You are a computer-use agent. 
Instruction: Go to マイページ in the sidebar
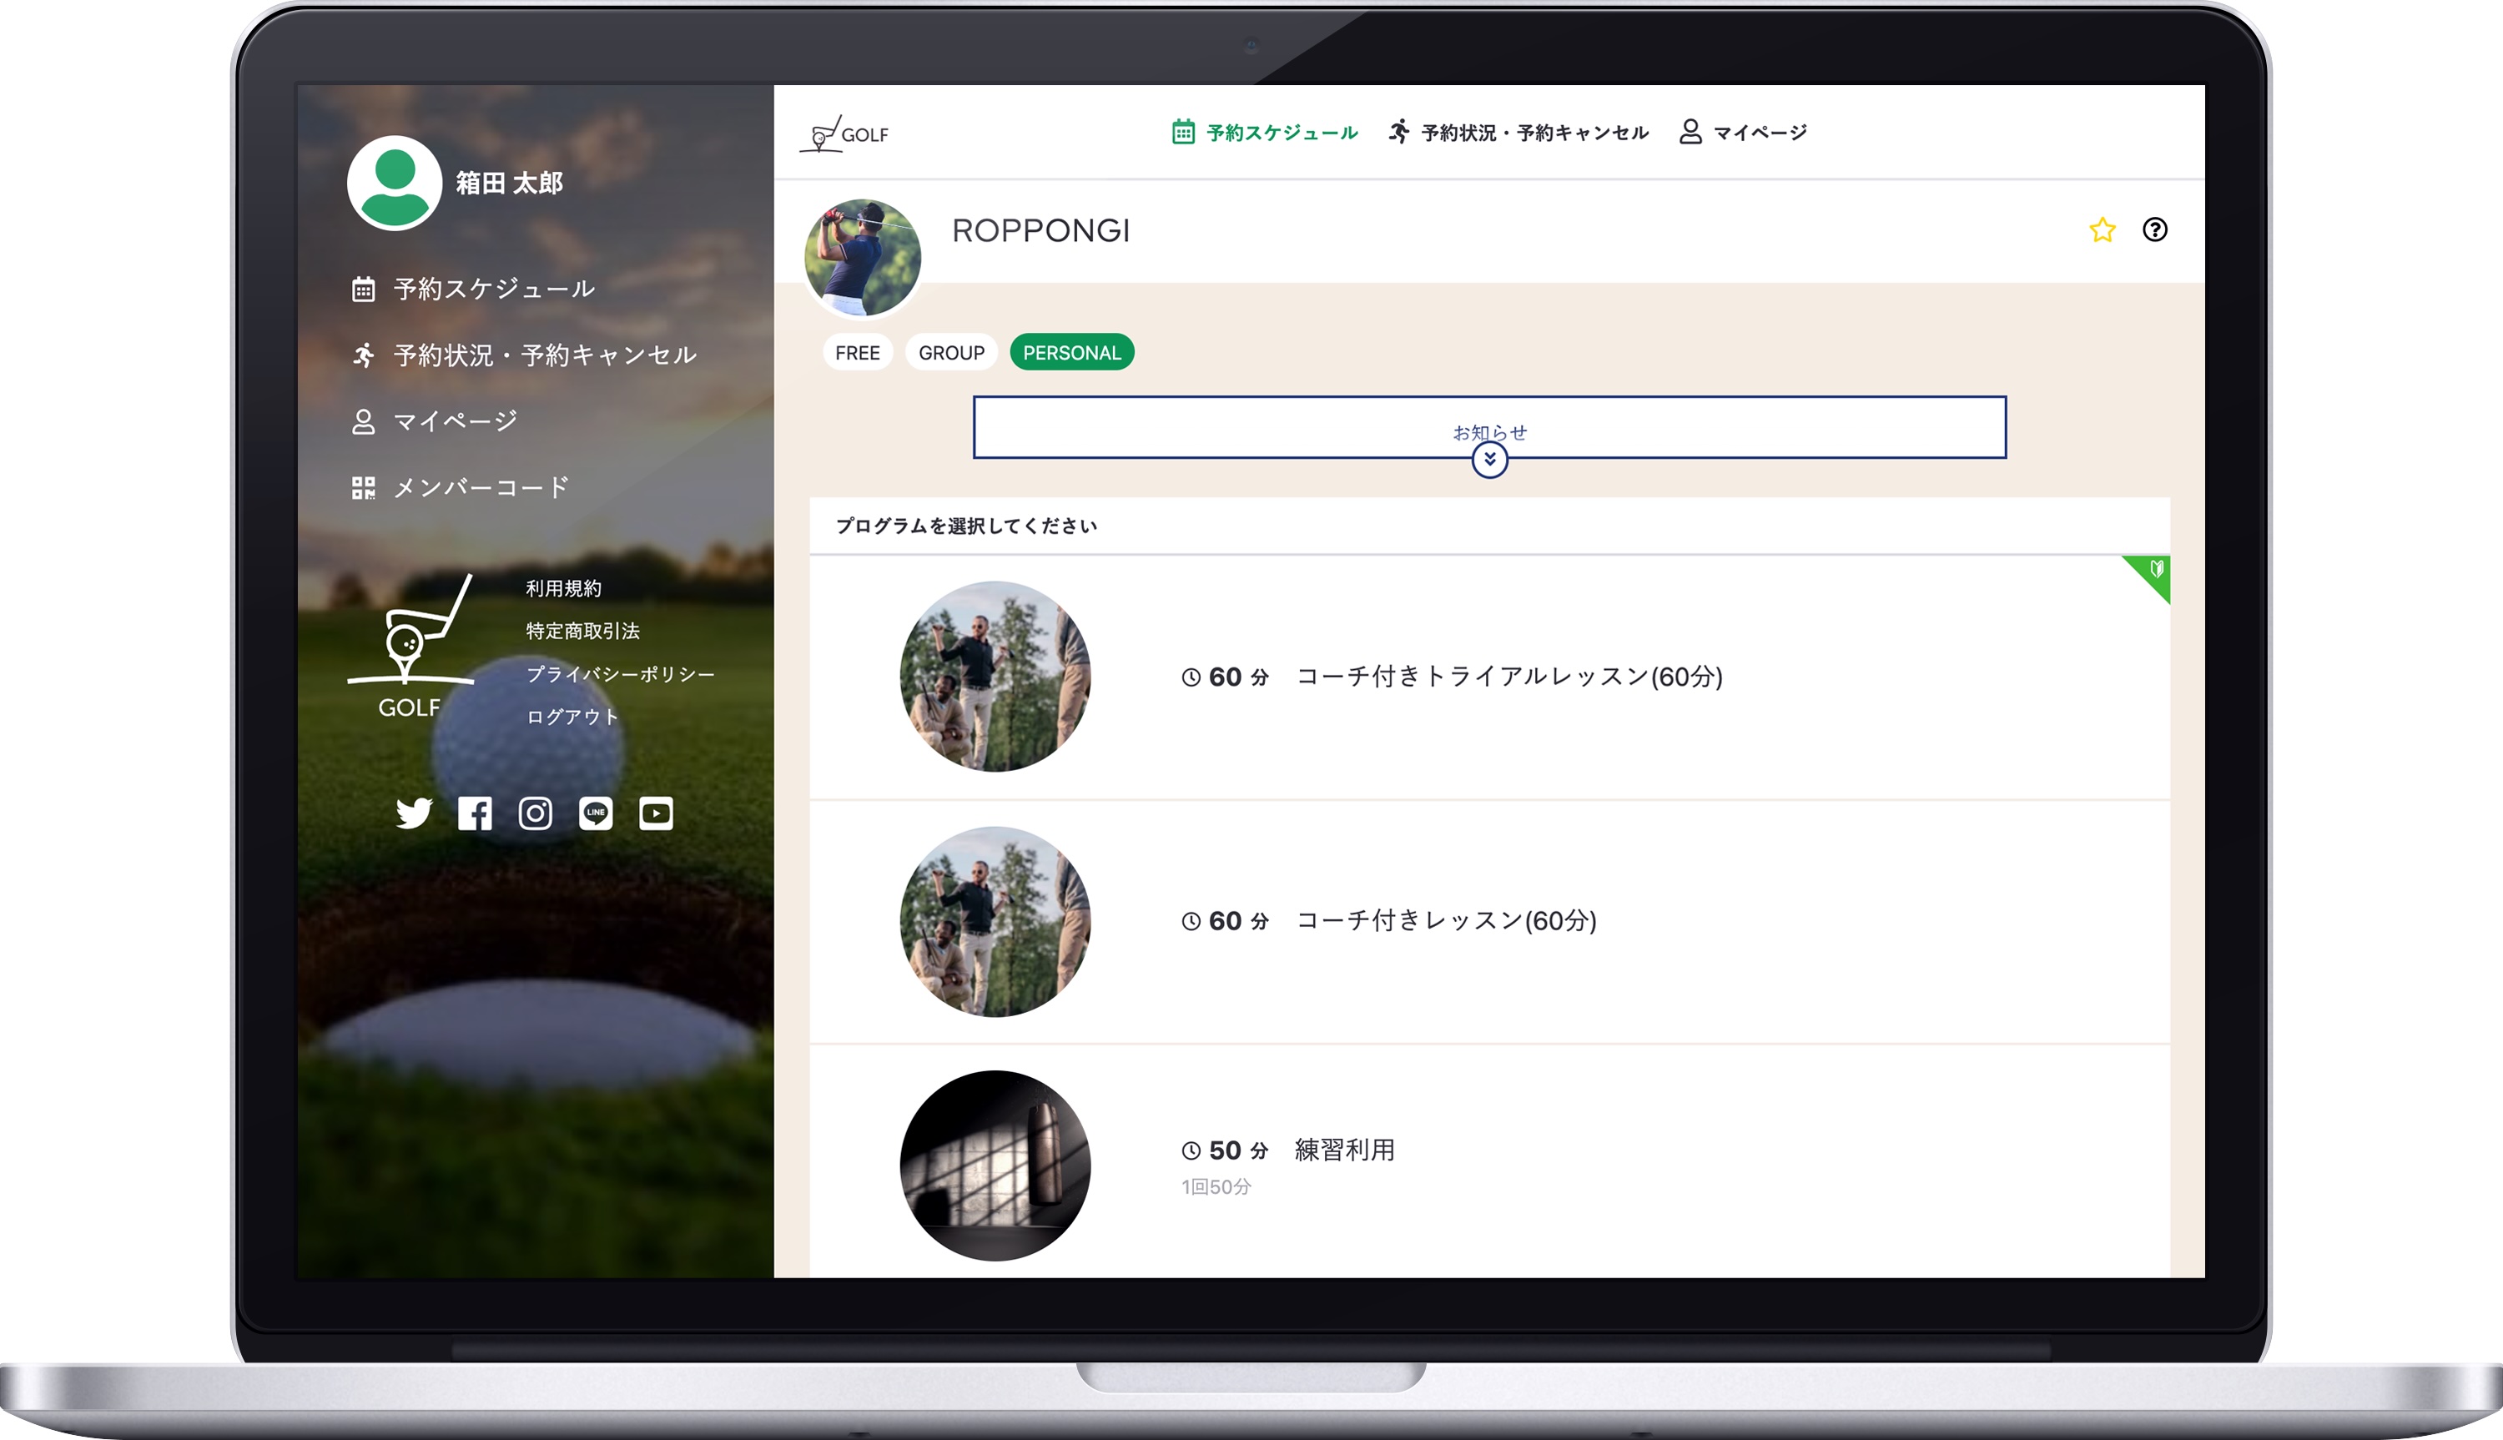point(434,421)
